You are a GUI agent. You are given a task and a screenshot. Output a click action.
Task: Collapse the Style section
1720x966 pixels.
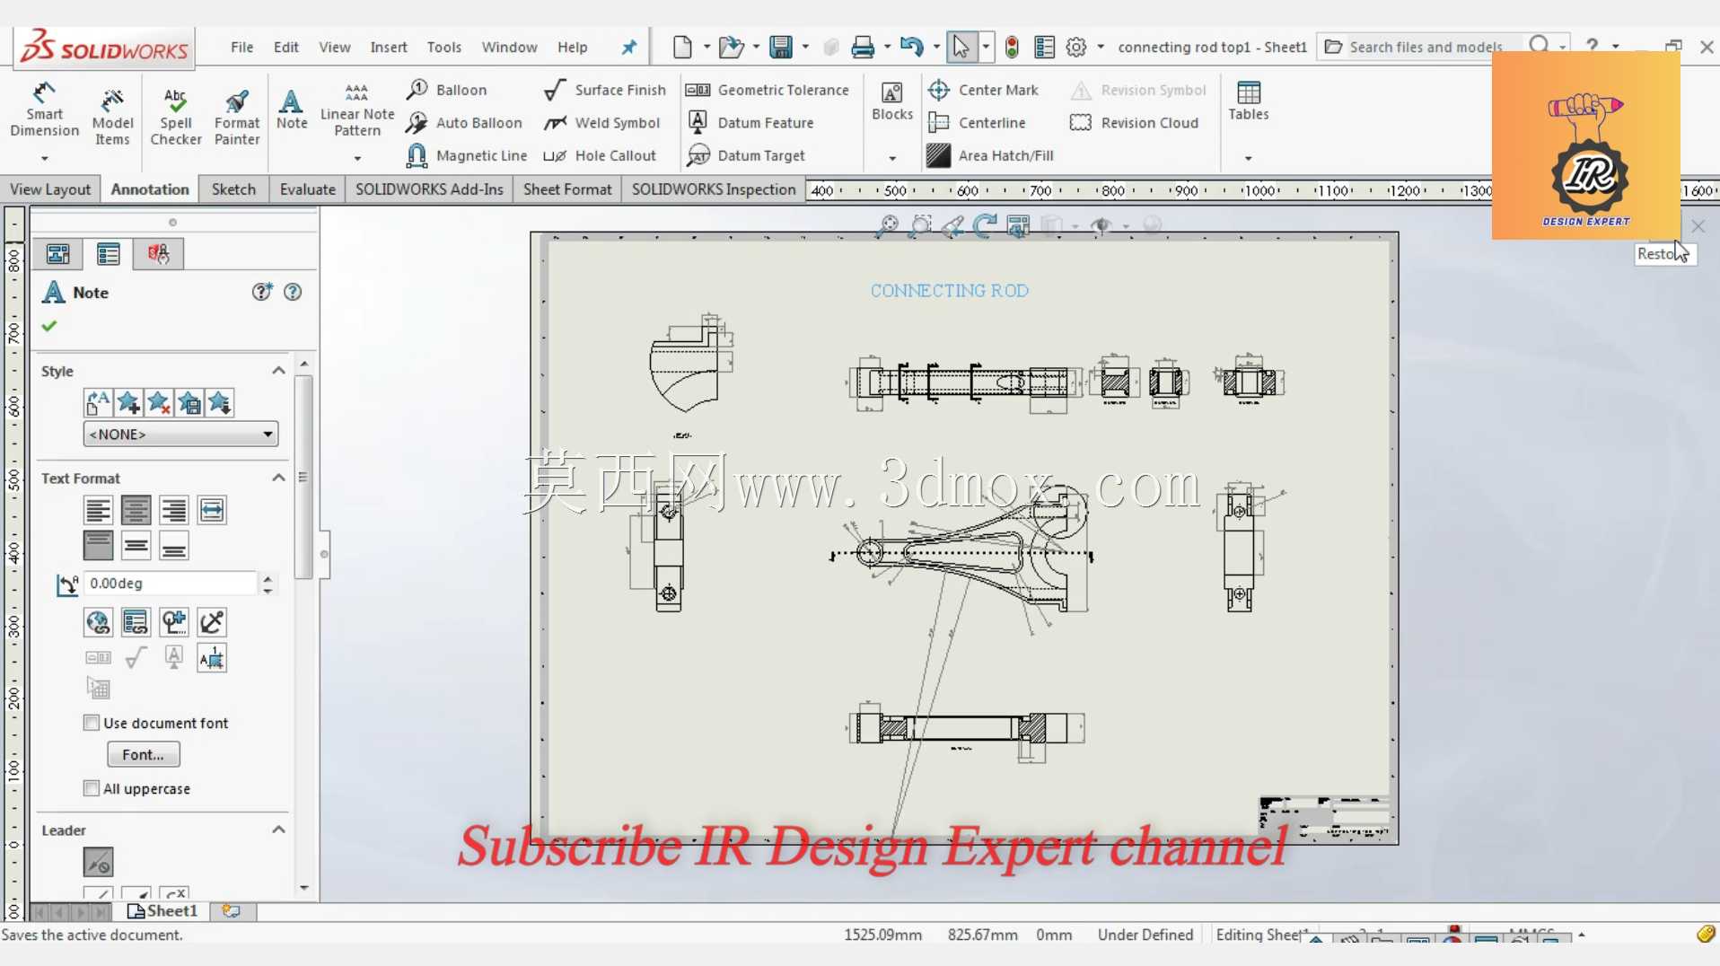(278, 371)
